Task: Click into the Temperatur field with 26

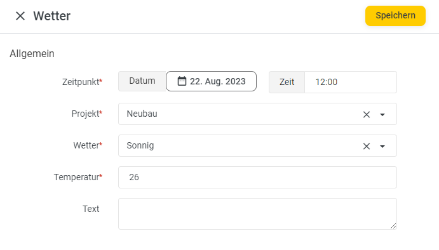Action: [257, 177]
